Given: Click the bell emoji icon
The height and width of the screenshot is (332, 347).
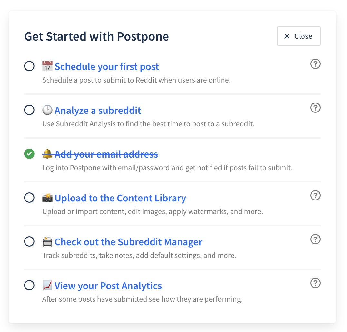Looking at the screenshot, I should [x=47, y=154].
